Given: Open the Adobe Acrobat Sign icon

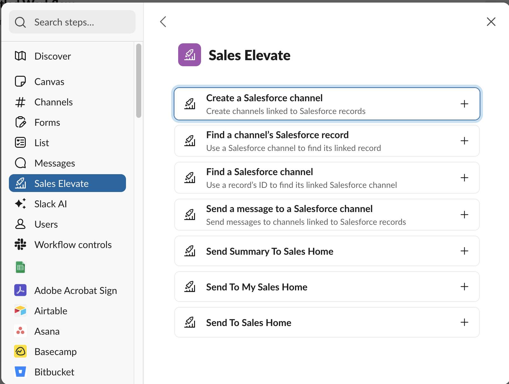Looking at the screenshot, I should click(20, 290).
